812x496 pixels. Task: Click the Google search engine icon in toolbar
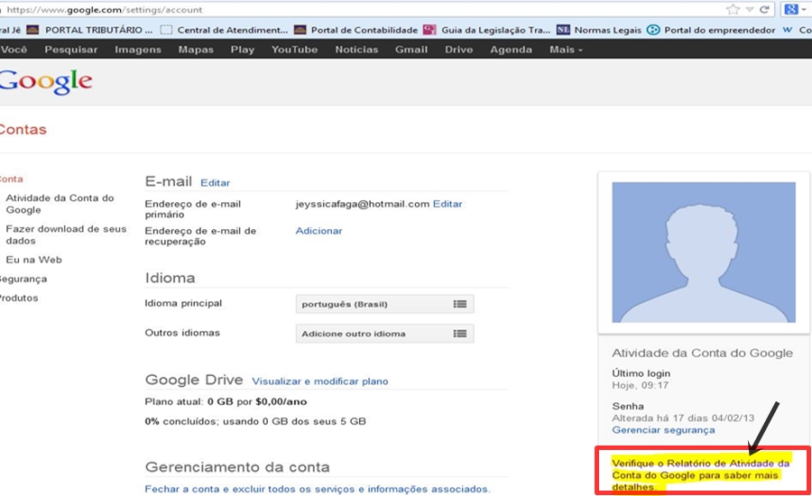click(791, 9)
